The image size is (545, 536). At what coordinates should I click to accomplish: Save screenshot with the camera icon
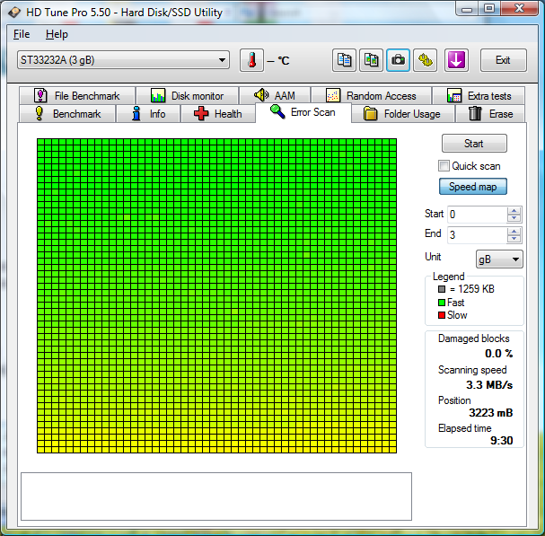pyautogui.click(x=398, y=60)
